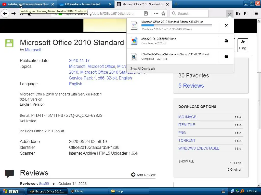The width and height of the screenshot is (261, 195).
Task: Click the 1:29 PM system clock
Action: [x=252, y=191]
